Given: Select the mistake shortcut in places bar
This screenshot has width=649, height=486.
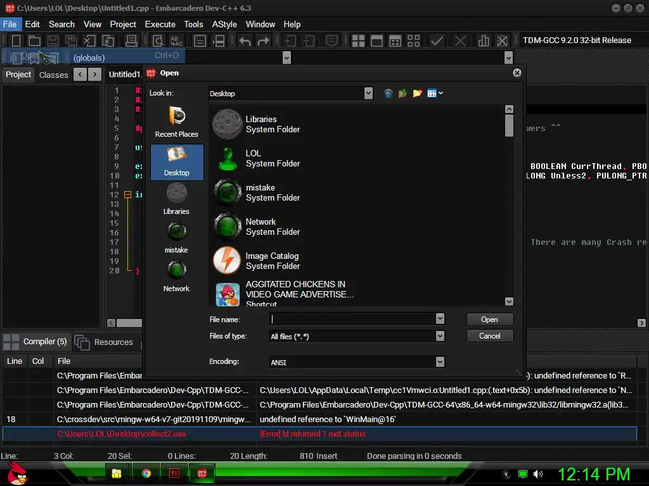Looking at the screenshot, I should 177,238.
